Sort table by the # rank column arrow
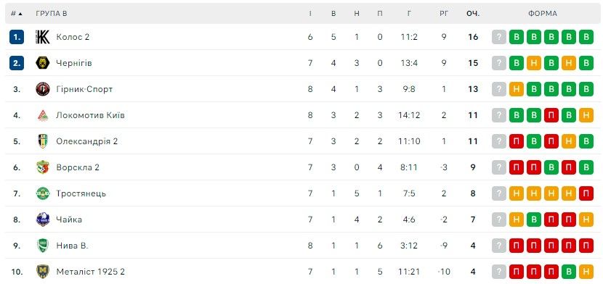 coord(17,14)
